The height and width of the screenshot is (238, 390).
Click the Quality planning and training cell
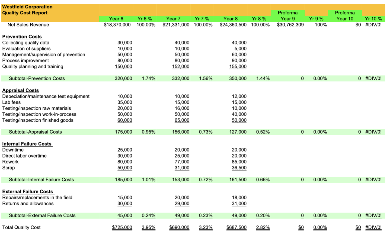coord(33,66)
